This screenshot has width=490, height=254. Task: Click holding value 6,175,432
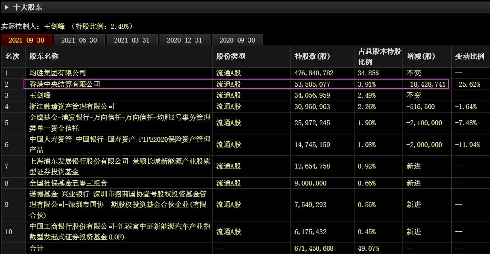(310, 232)
